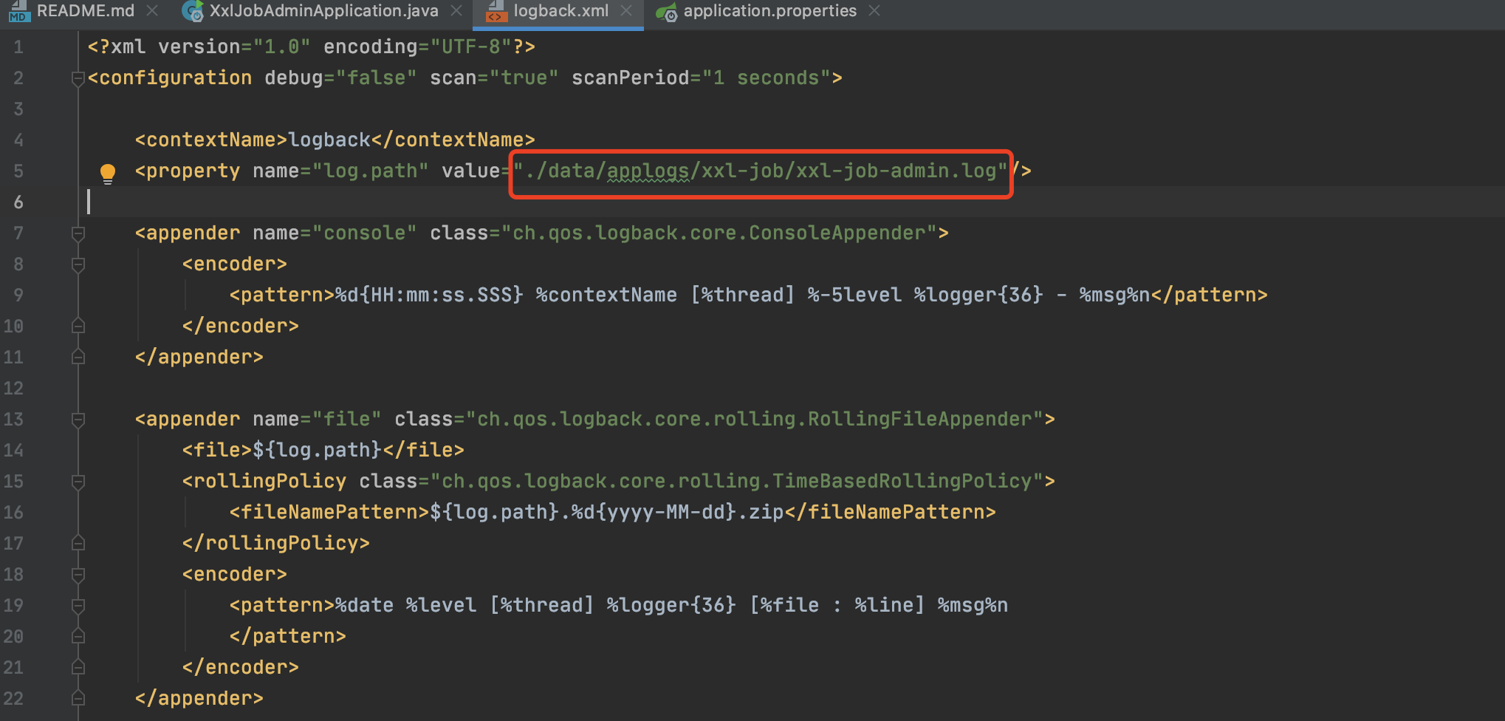
Task: Click the closing '</rollingPolicy>' tag
Action: (276, 544)
